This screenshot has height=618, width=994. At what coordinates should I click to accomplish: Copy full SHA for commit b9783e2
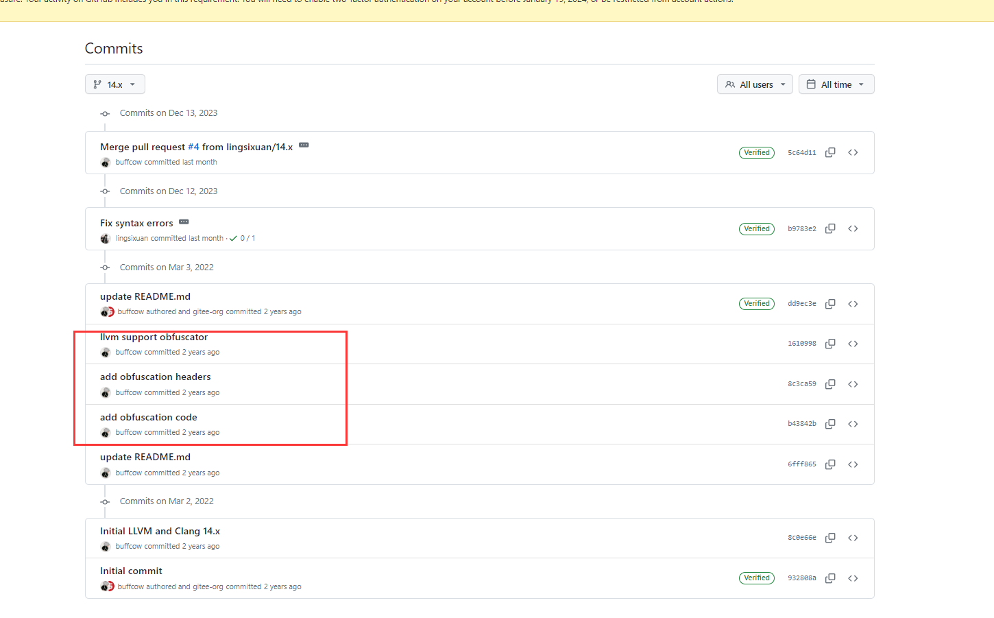(830, 228)
